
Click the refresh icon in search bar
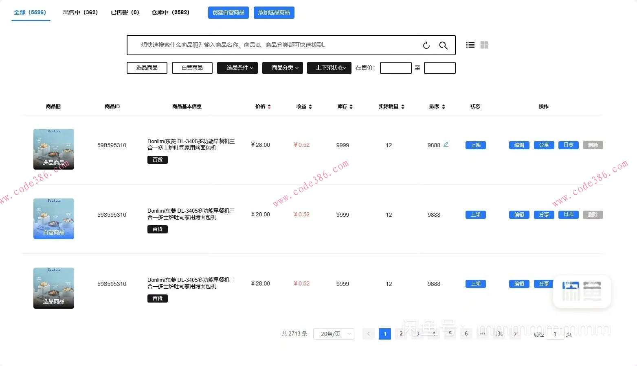point(426,45)
